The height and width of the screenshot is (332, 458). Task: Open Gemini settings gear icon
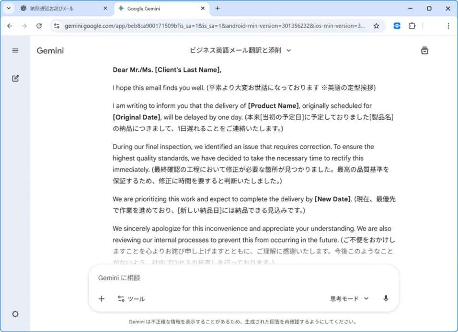pos(15,314)
